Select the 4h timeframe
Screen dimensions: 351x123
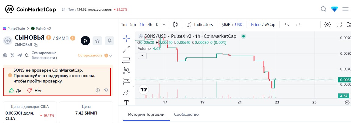[150, 24]
